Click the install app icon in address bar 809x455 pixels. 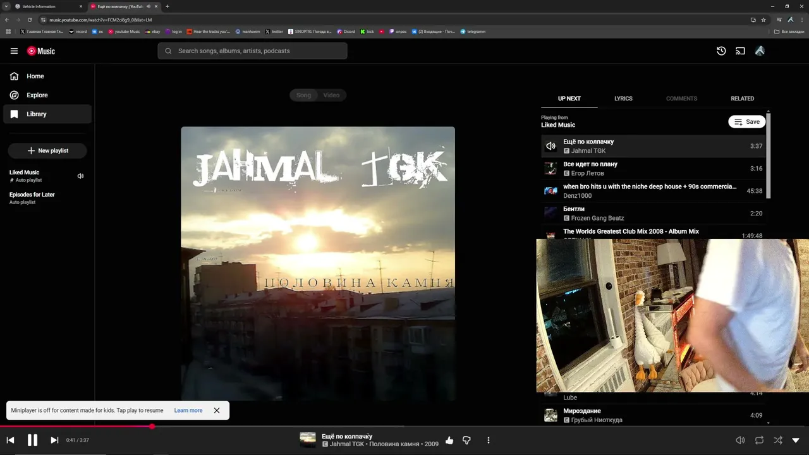pos(753,20)
